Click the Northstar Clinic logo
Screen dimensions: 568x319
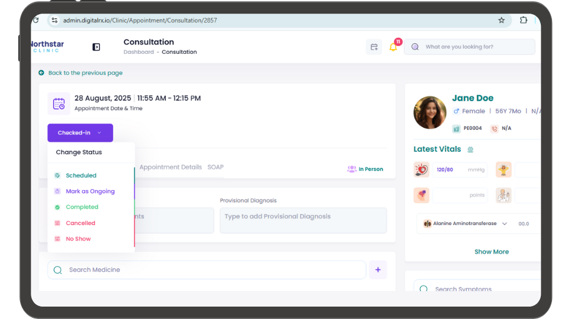click(47, 46)
